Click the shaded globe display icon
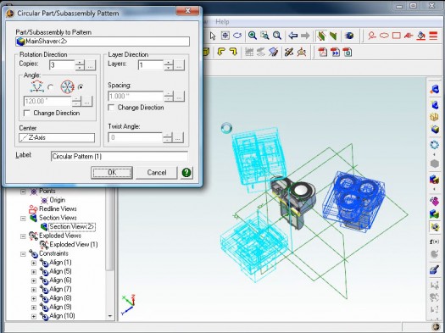The width and height of the screenshot is (445, 333). [349, 36]
